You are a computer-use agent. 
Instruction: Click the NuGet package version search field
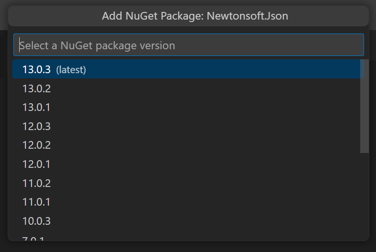[188, 45]
